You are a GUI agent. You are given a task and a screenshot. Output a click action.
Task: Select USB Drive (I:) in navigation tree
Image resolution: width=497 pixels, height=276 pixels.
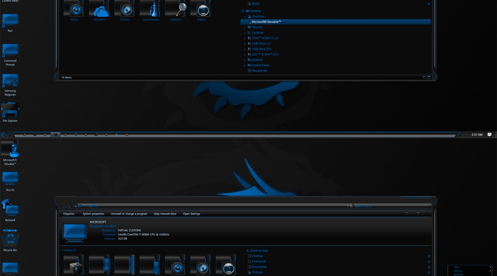[x=261, y=44]
